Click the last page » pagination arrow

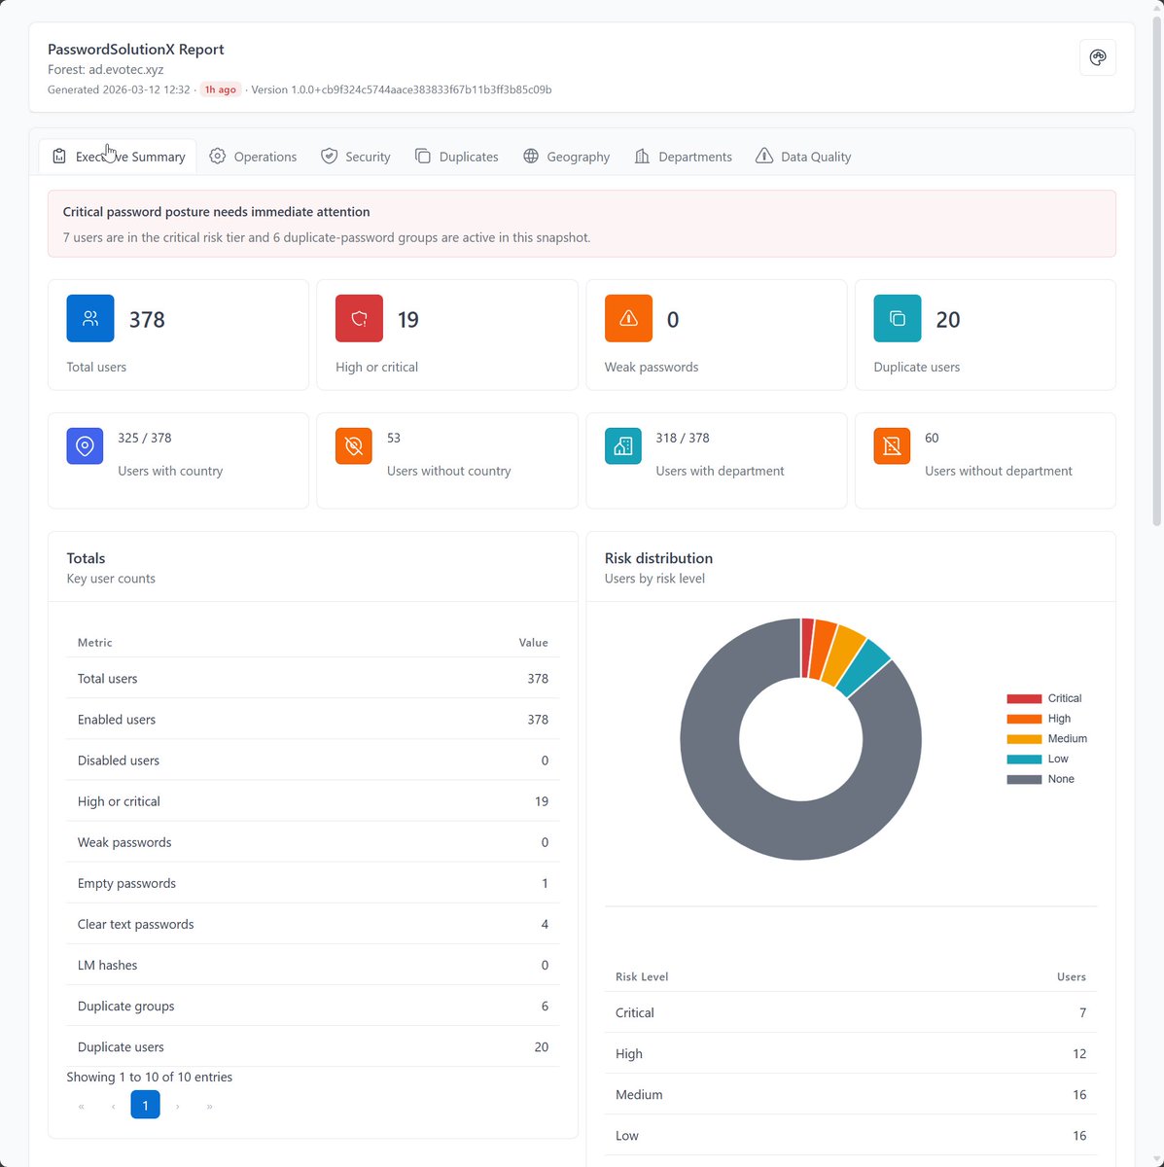(209, 1106)
